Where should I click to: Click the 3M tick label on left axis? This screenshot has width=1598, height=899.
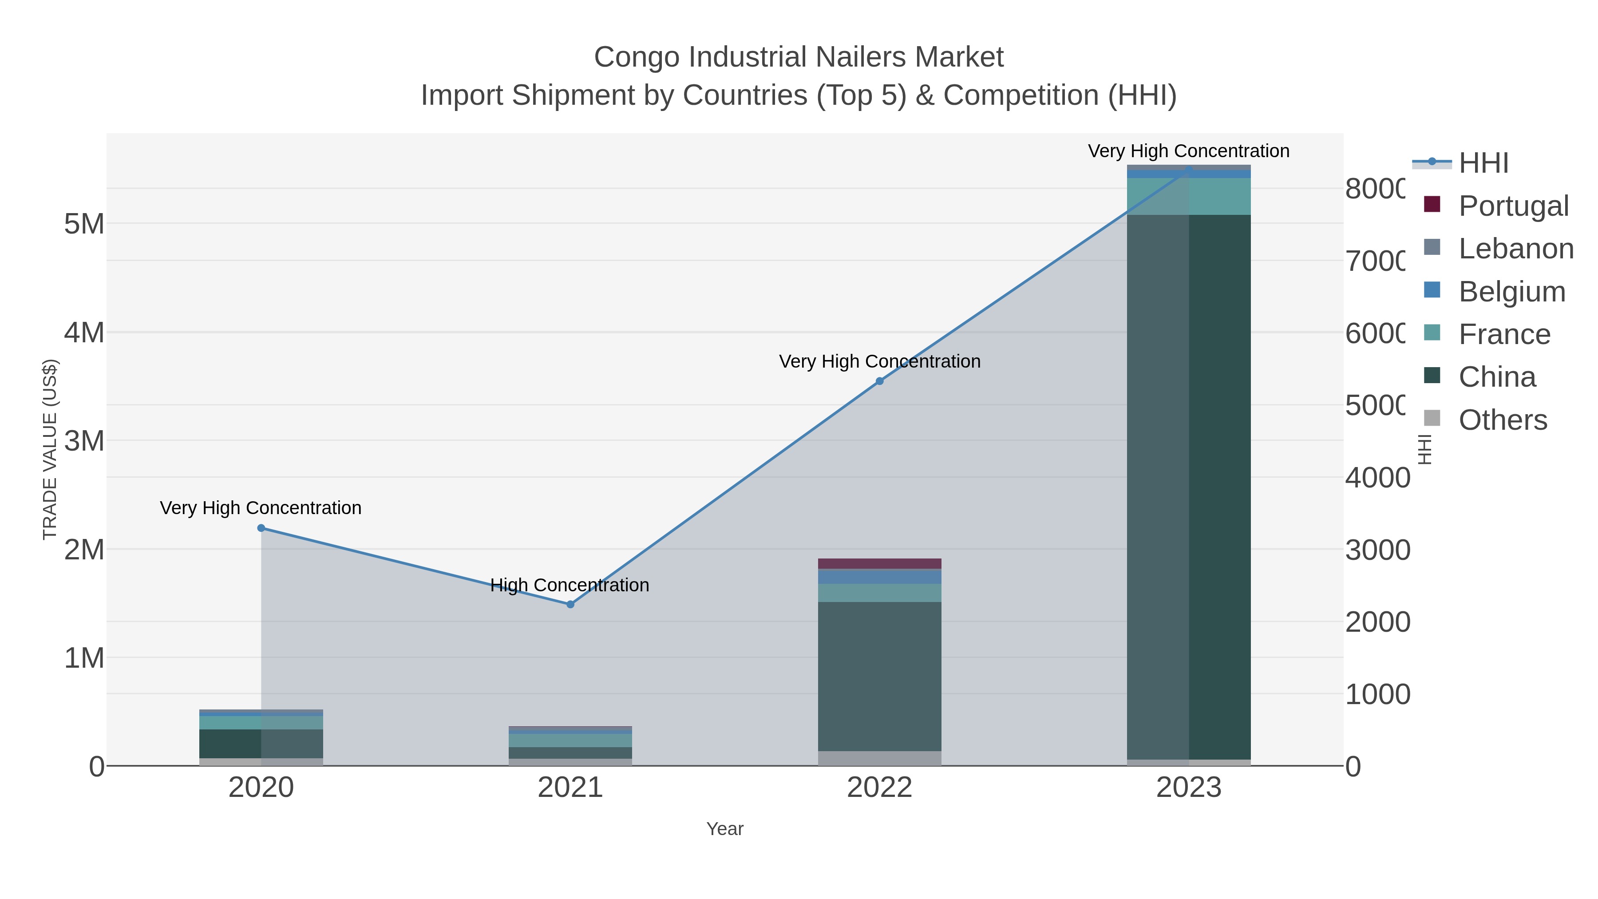(84, 441)
